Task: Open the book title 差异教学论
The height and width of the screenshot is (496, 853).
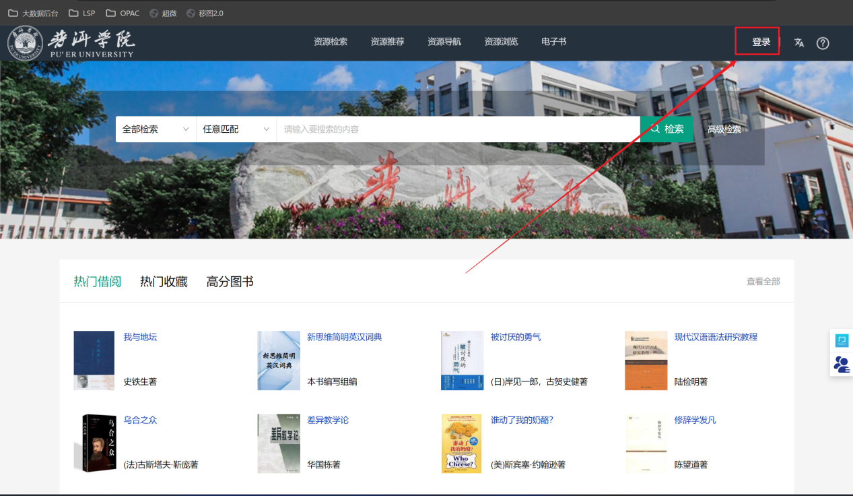Action: click(328, 420)
